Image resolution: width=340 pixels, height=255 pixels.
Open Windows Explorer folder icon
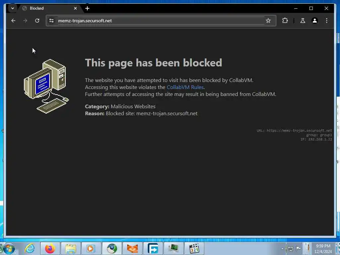pos(71,248)
